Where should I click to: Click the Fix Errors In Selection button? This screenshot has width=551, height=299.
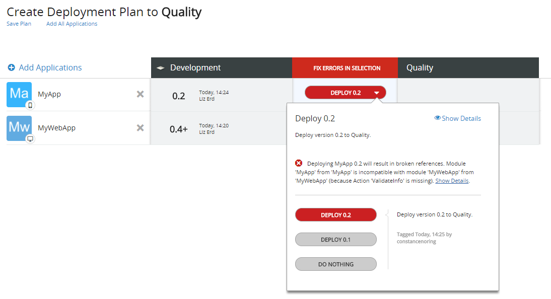(x=345, y=67)
